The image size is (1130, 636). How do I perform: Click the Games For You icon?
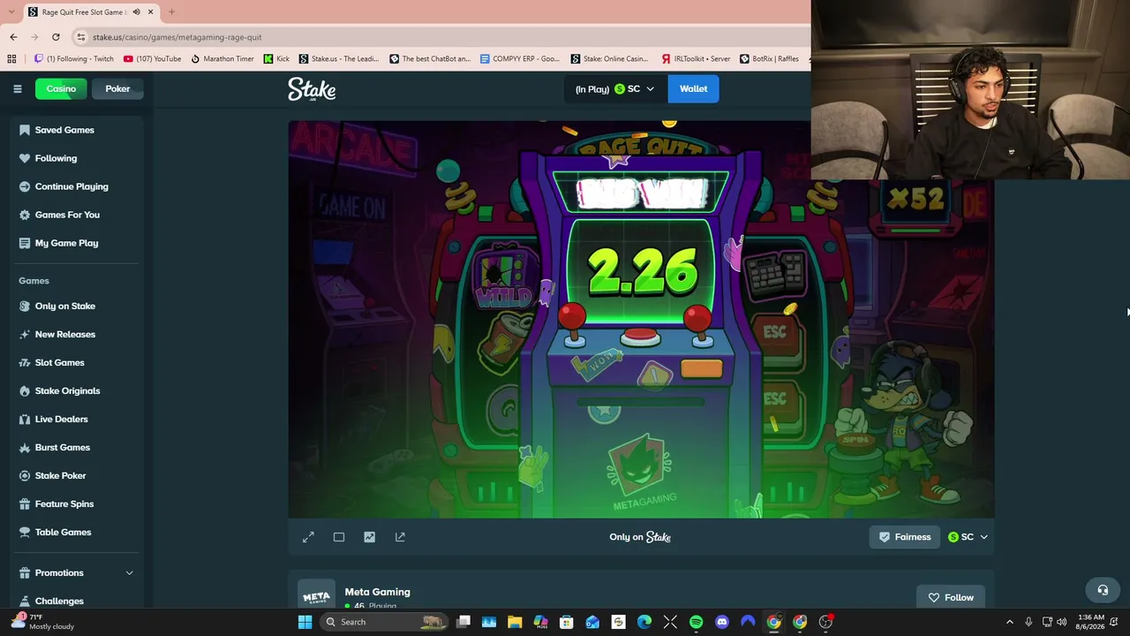(x=25, y=215)
